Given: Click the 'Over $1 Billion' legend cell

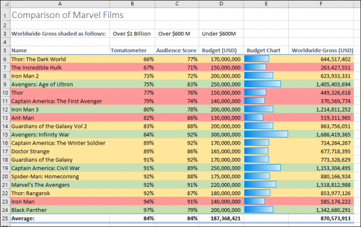Looking at the screenshot, I should coord(132,34).
